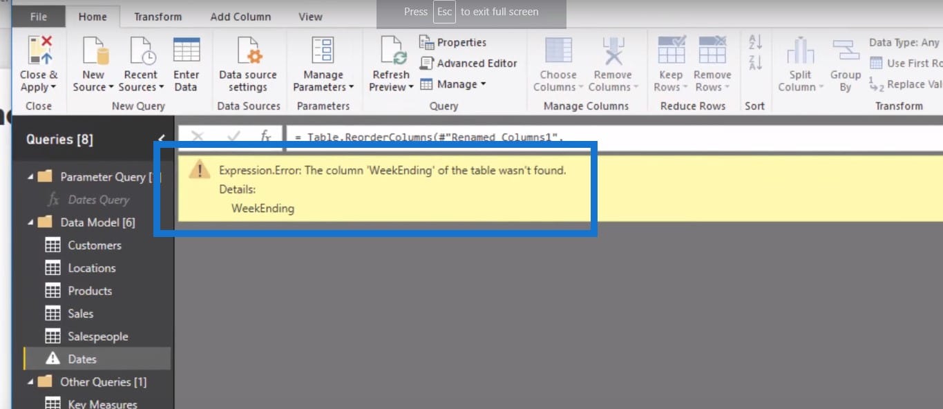Open query Properties

click(453, 43)
